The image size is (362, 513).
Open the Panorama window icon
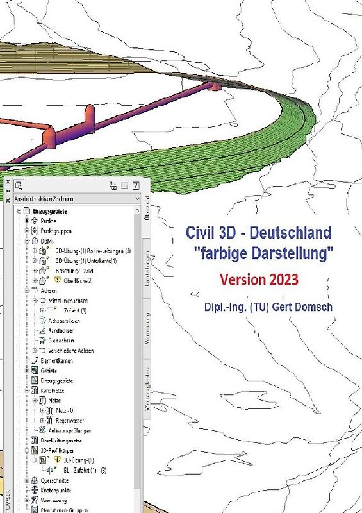point(113,186)
